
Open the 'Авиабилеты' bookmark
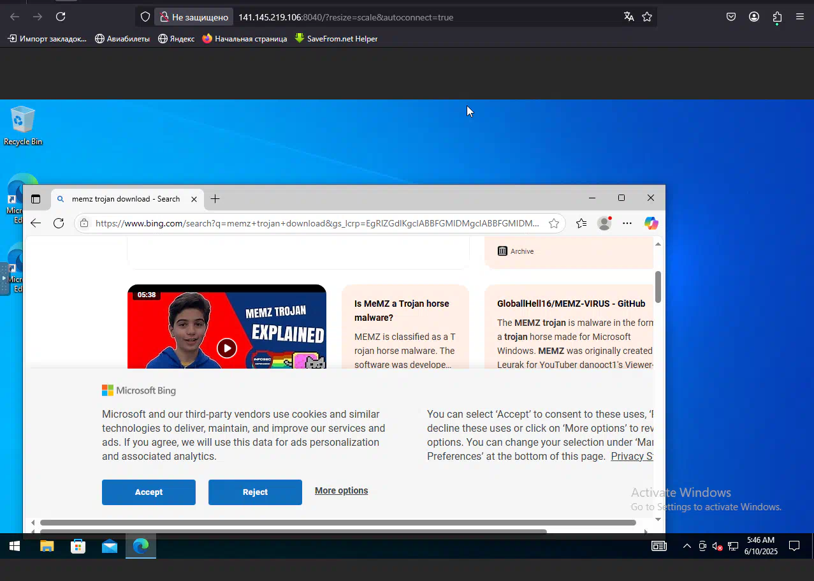point(122,39)
